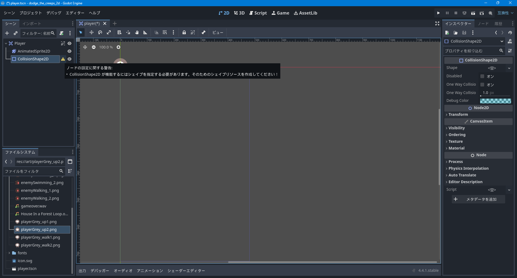Click the メタデータを追加 button
Viewport: 517px width, 278px height.
pyautogui.click(x=478, y=199)
